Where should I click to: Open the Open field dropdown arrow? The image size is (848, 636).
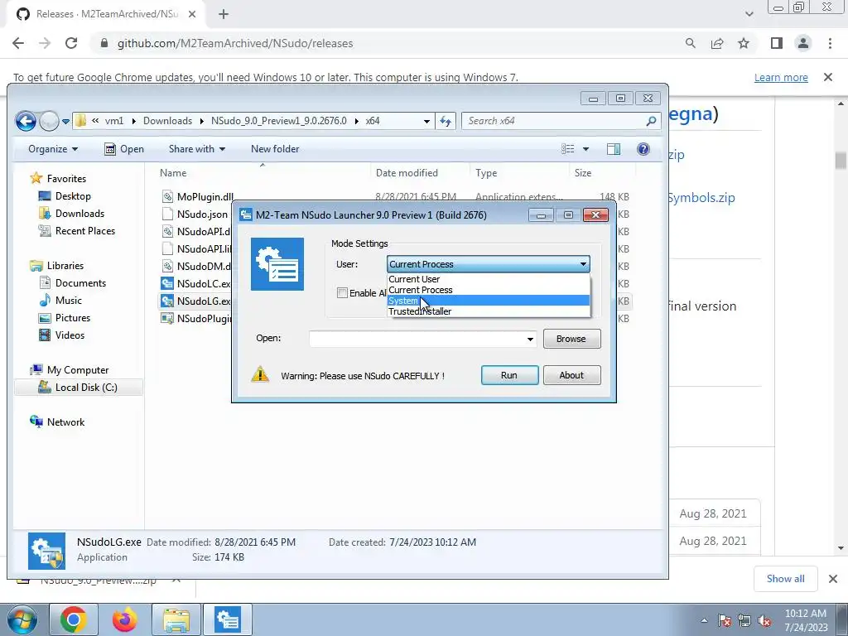click(530, 339)
